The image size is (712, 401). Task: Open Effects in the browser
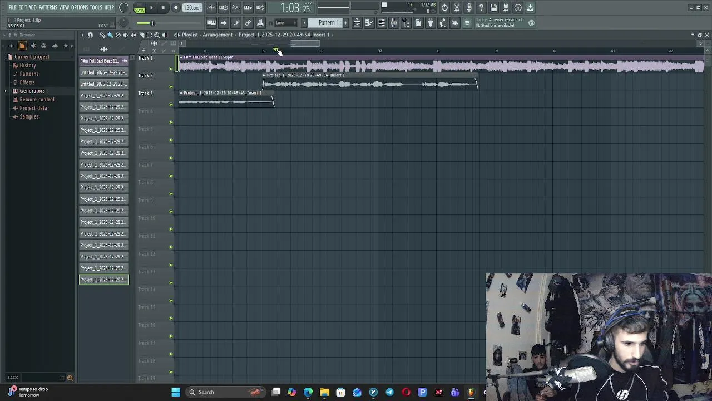pos(27,82)
